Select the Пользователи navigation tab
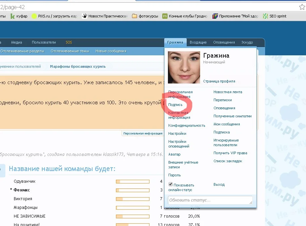This screenshot has width=306, height=226. coord(44,42)
